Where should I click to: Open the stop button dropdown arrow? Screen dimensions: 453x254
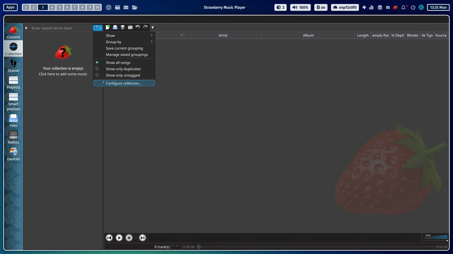pyautogui.click(x=136, y=238)
